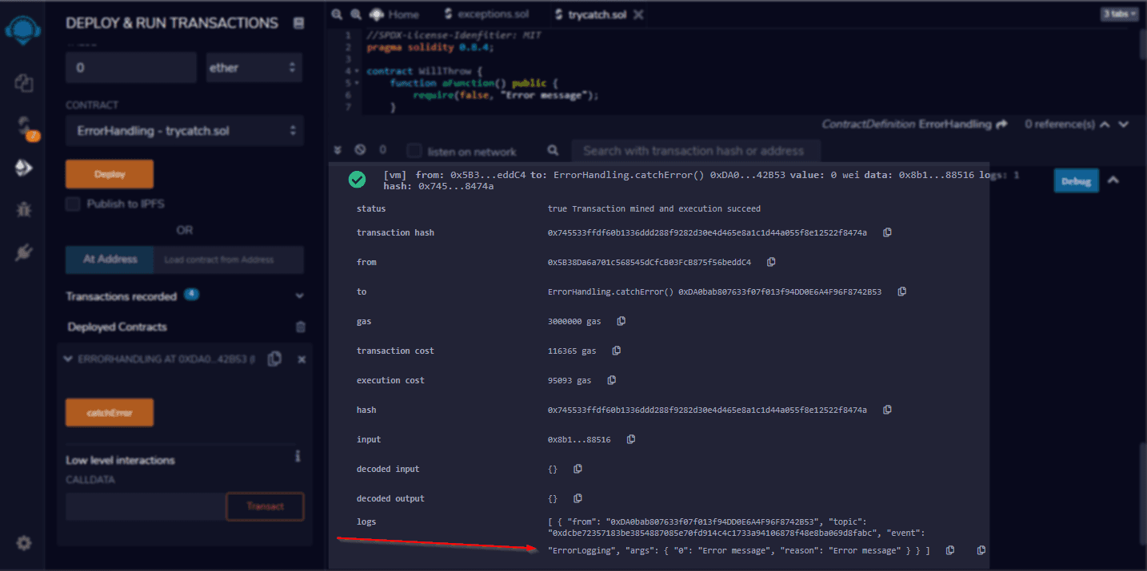Select the 95093 gas execution cost value
This screenshot has width=1147, height=571.
pos(570,380)
